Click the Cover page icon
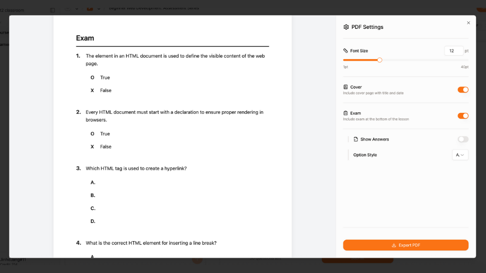Image resolution: width=486 pixels, height=273 pixels. pyautogui.click(x=346, y=87)
